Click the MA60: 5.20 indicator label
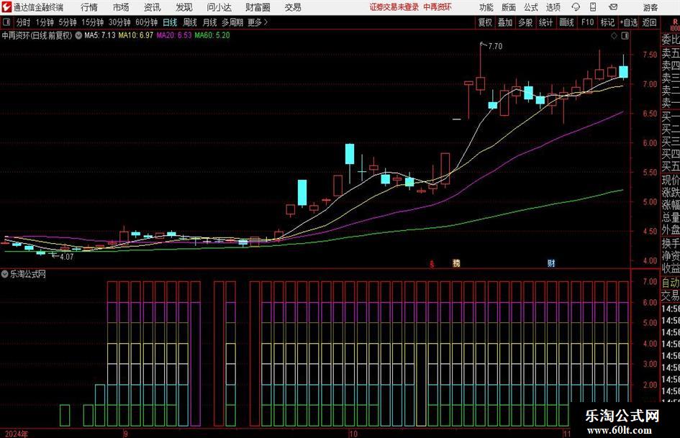The image size is (680, 438). [212, 35]
